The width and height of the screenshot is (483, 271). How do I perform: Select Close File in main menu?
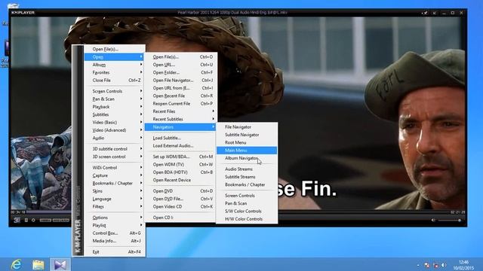pyautogui.click(x=115, y=81)
